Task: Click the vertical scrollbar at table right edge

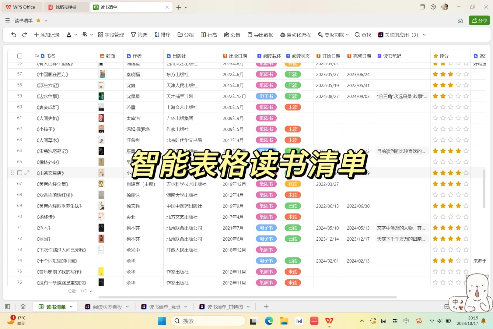Action: [x=484, y=189]
